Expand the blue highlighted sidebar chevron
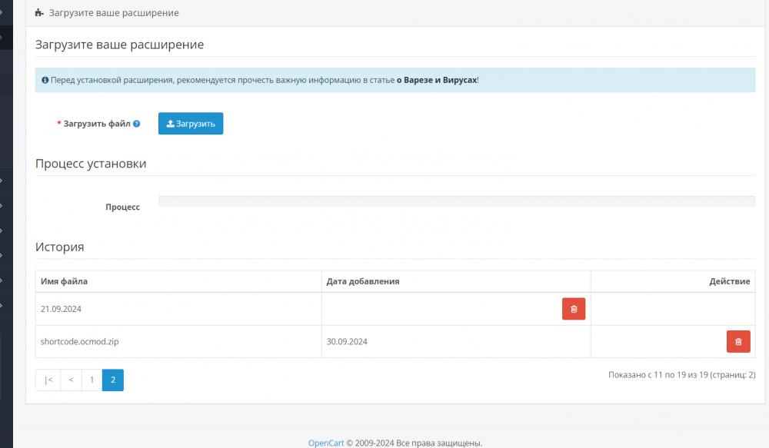 coord(2,37)
